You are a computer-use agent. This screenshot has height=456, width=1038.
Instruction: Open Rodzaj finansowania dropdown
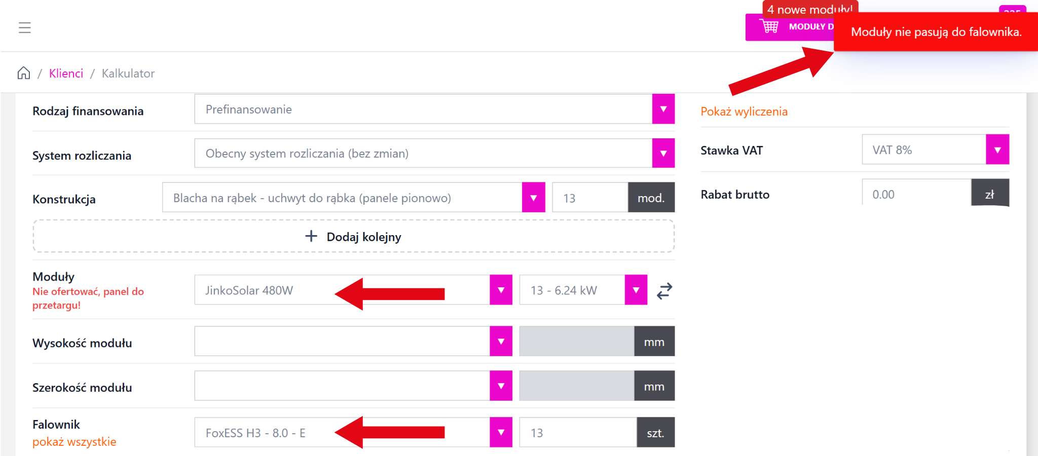pyautogui.click(x=663, y=109)
